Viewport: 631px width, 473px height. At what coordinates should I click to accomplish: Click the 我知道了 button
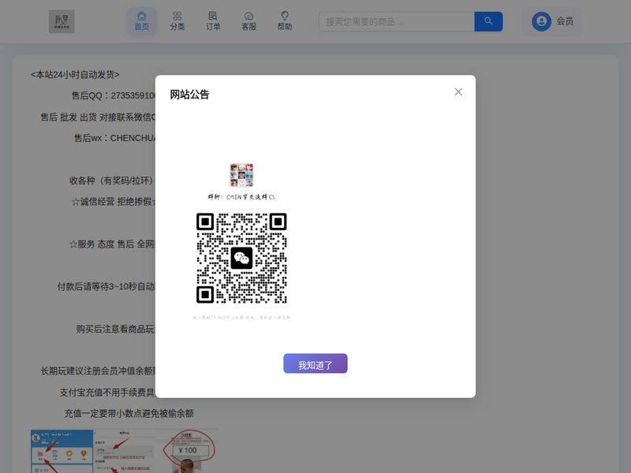coord(315,363)
